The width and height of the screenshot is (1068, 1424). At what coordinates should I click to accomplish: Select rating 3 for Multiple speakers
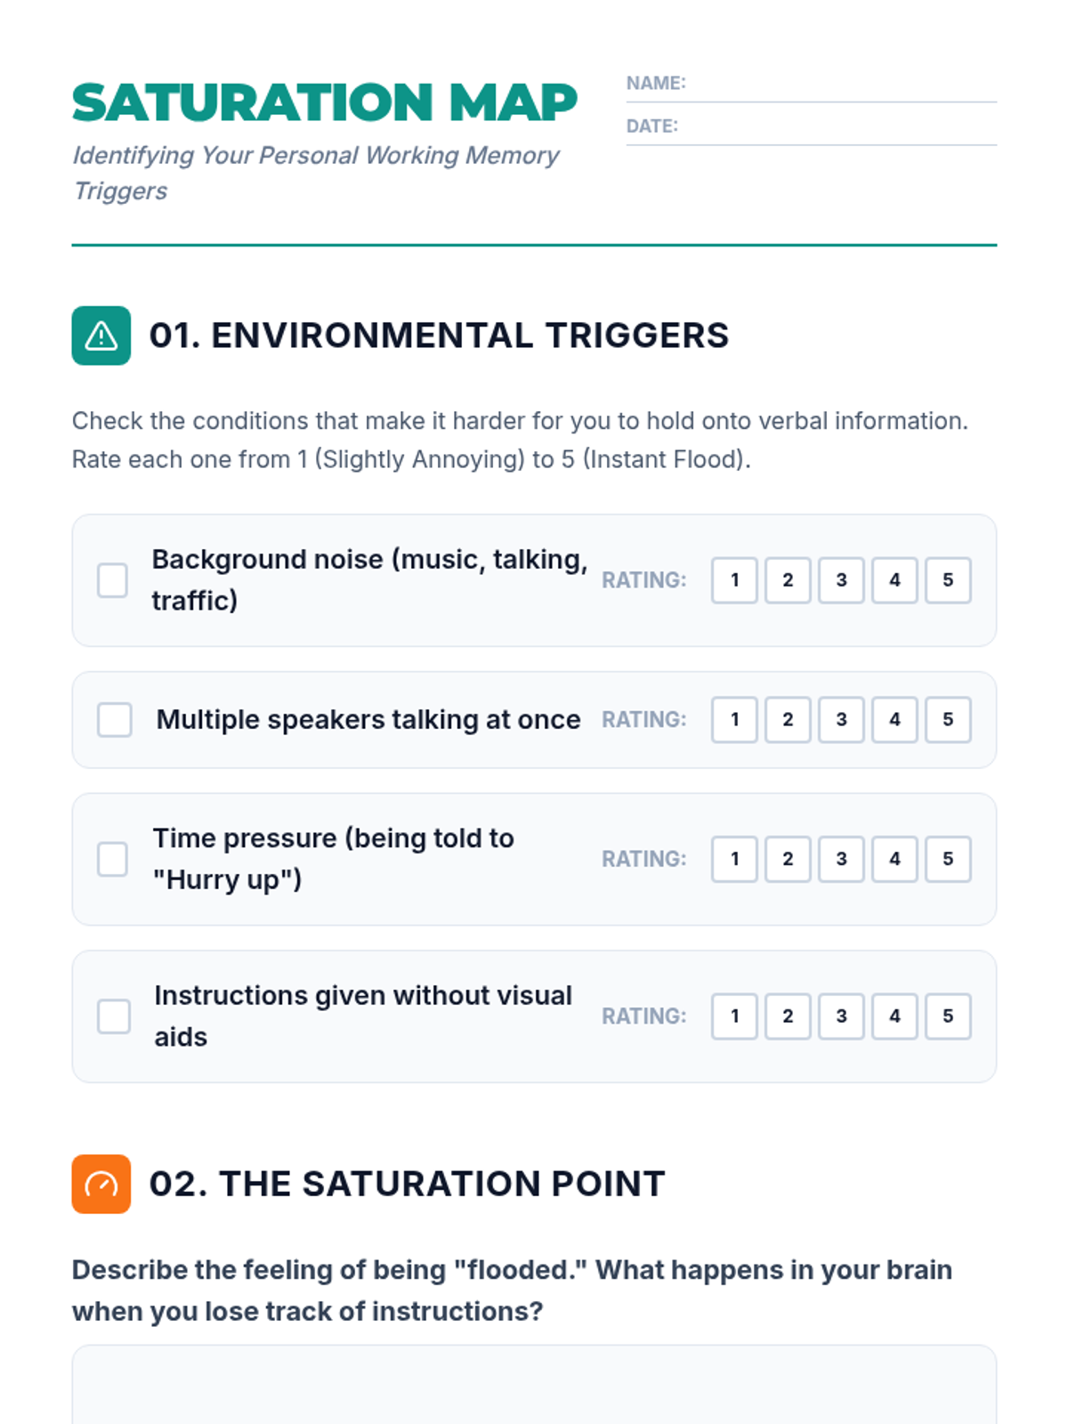841,720
